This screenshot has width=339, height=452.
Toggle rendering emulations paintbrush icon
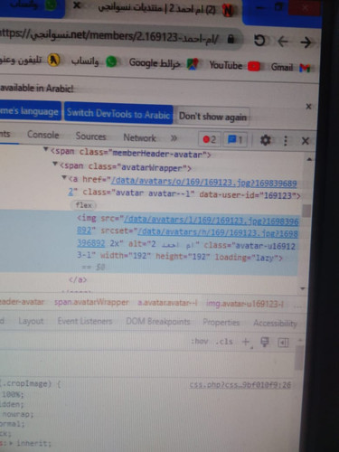tap(265, 342)
